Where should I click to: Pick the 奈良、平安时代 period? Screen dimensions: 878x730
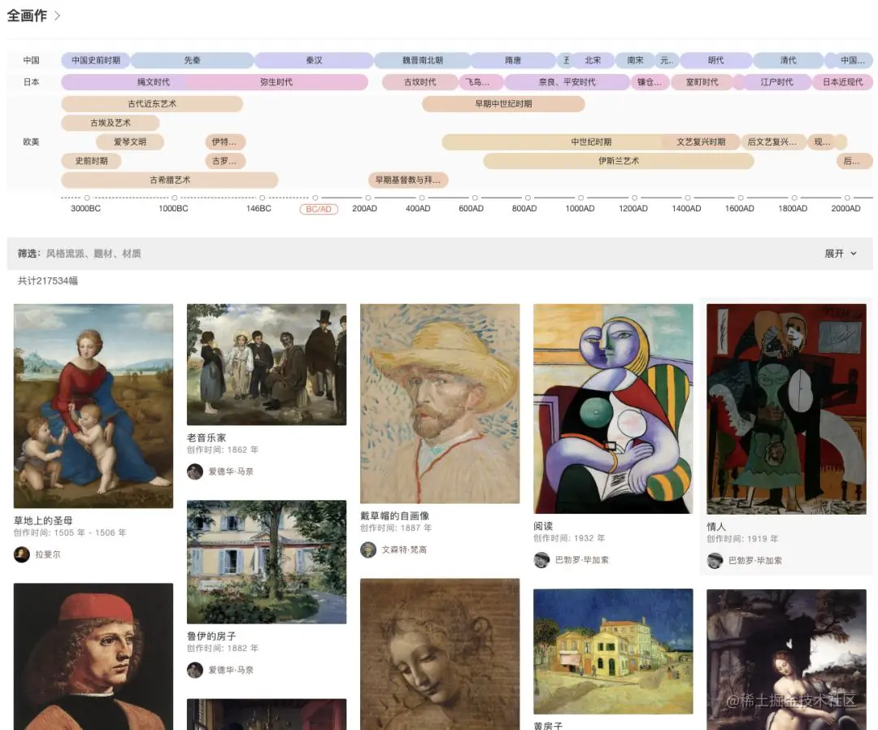coord(567,82)
